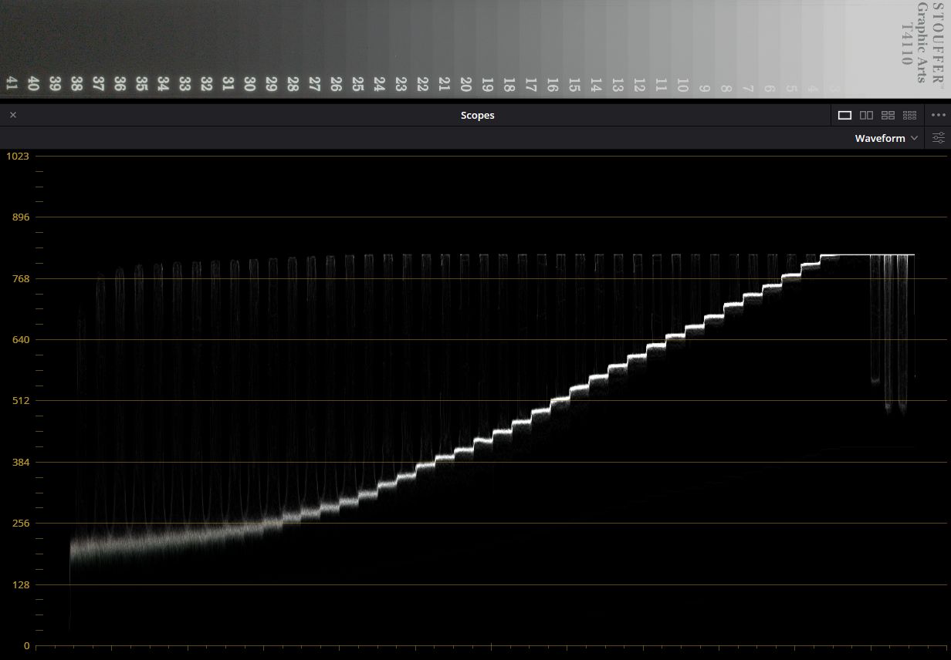Click the Scopes panel title
Viewport: 951px width, 660px height.
coord(477,115)
